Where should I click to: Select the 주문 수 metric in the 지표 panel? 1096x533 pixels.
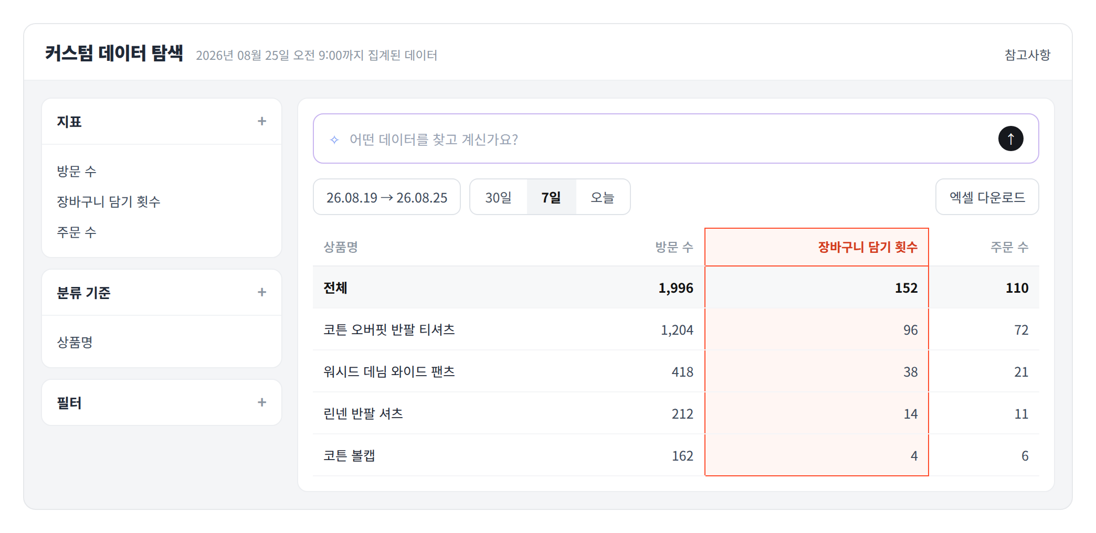[x=77, y=232]
